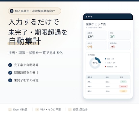Click the green 完了 status pill

(123, 82)
